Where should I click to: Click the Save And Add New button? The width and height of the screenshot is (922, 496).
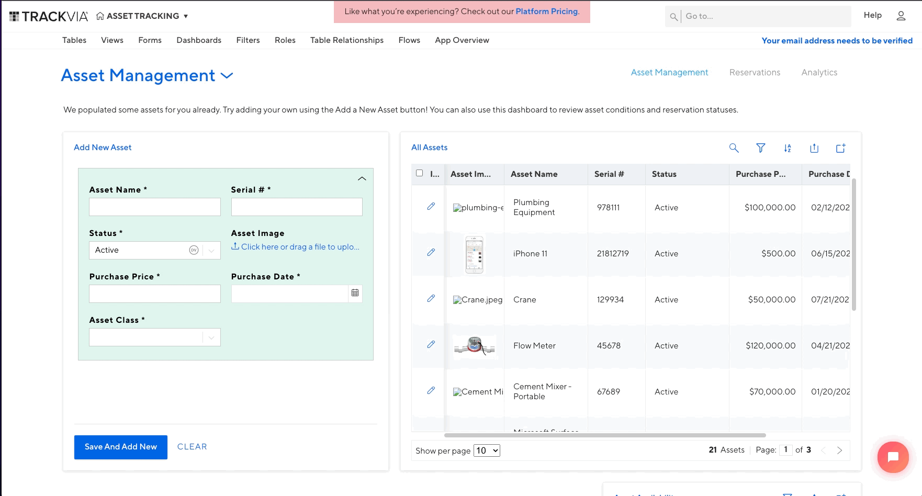tap(120, 447)
